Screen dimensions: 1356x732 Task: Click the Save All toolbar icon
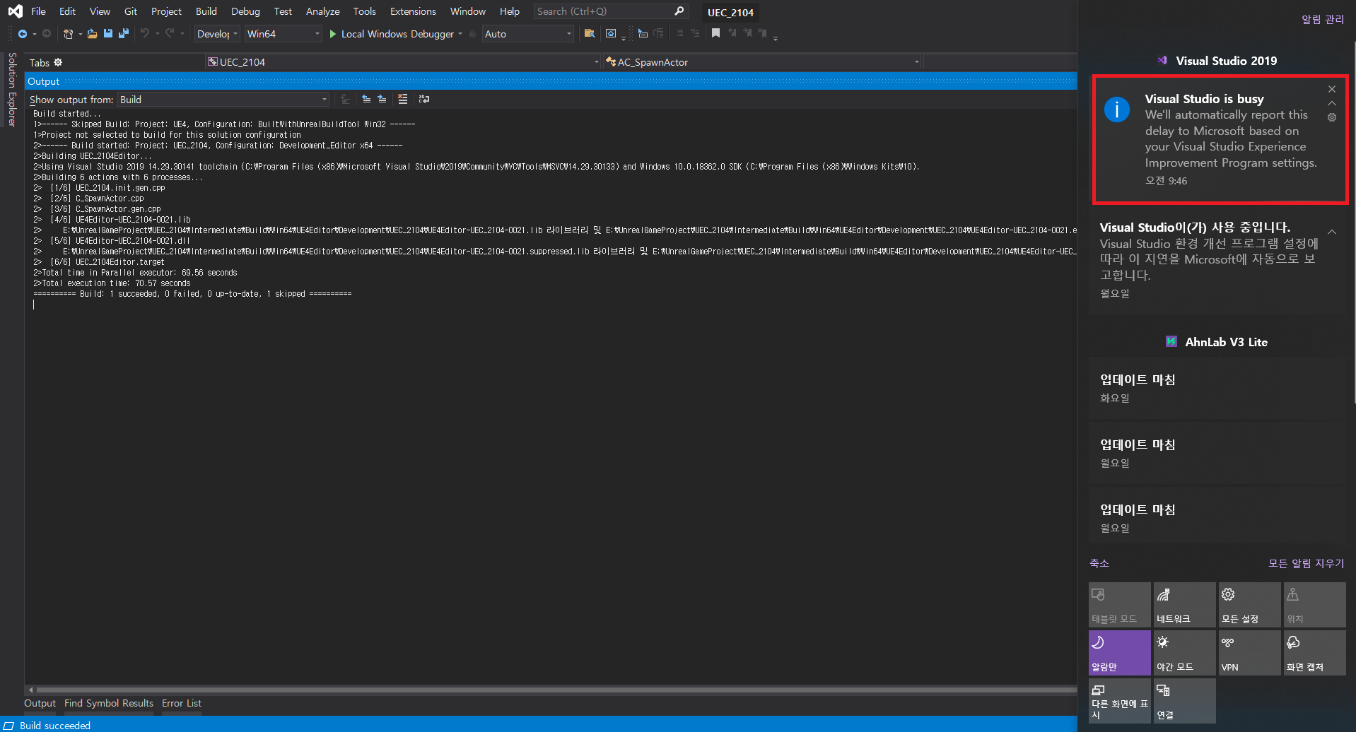pyautogui.click(x=124, y=33)
